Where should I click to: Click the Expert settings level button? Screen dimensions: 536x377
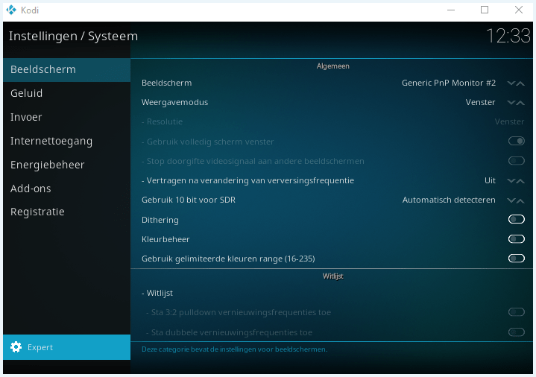(x=66, y=347)
